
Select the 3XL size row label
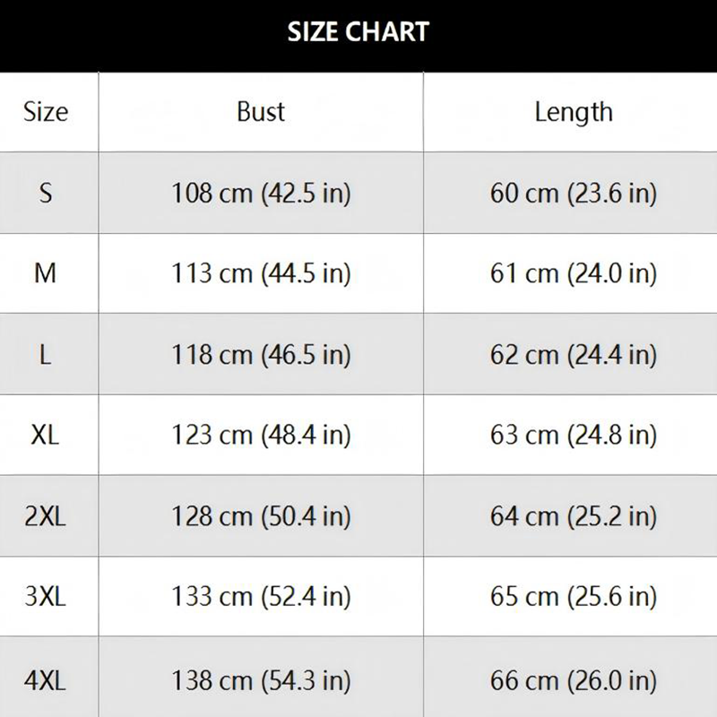point(46,596)
